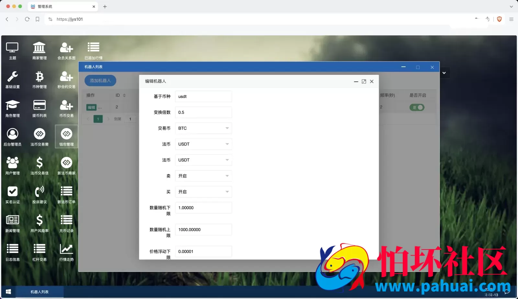518x299 pixels.
Task: Go back in browser history
Action: pos(7,19)
